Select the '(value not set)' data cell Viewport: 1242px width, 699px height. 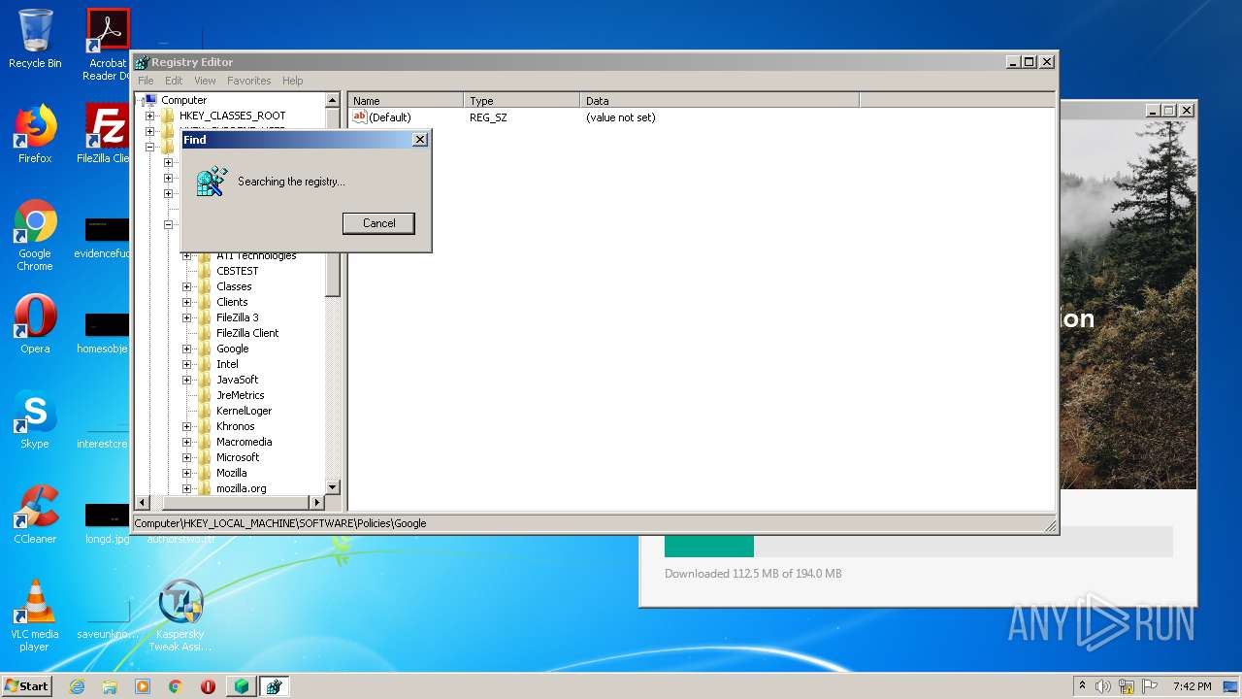[620, 117]
